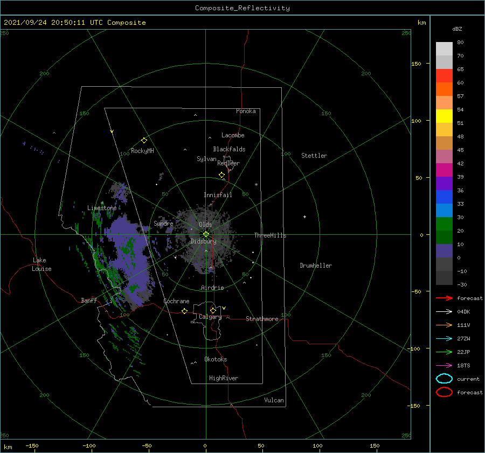Click the Lacombe label
Screen dimensions: 485x453
point(233,135)
